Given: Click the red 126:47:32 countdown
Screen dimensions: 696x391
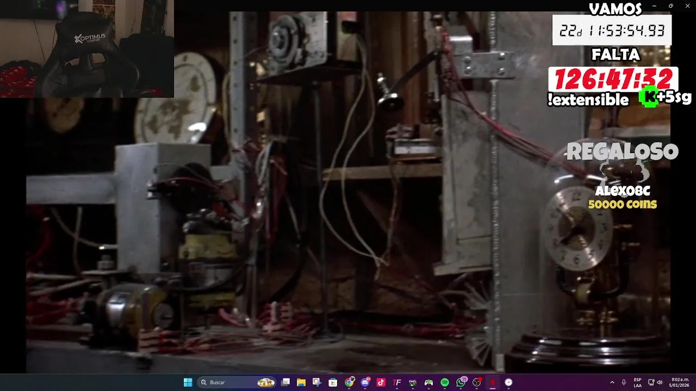Looking at the screenshot, I should pyautogui.click(x=613, y=79).
